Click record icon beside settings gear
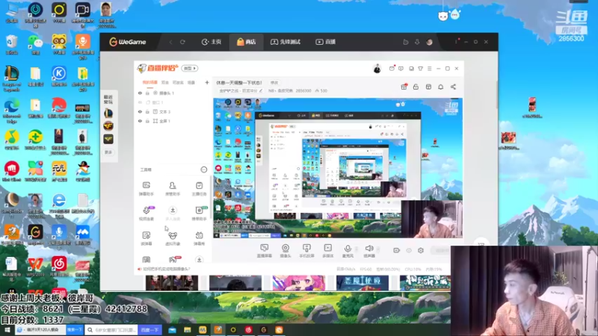This screenshot has width=598, height=336. point(397,250)
